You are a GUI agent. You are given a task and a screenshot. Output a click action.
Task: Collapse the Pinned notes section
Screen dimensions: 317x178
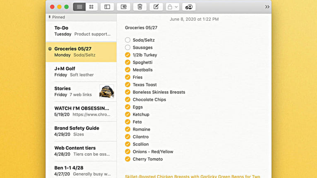point(56,17)
